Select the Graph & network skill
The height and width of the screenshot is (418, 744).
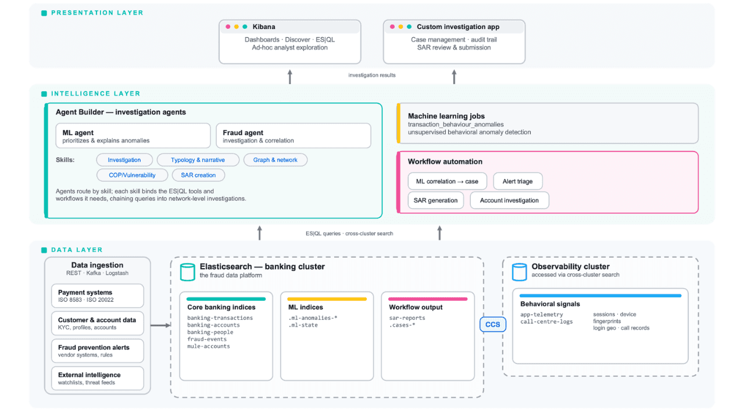click(x=275, y=160)
